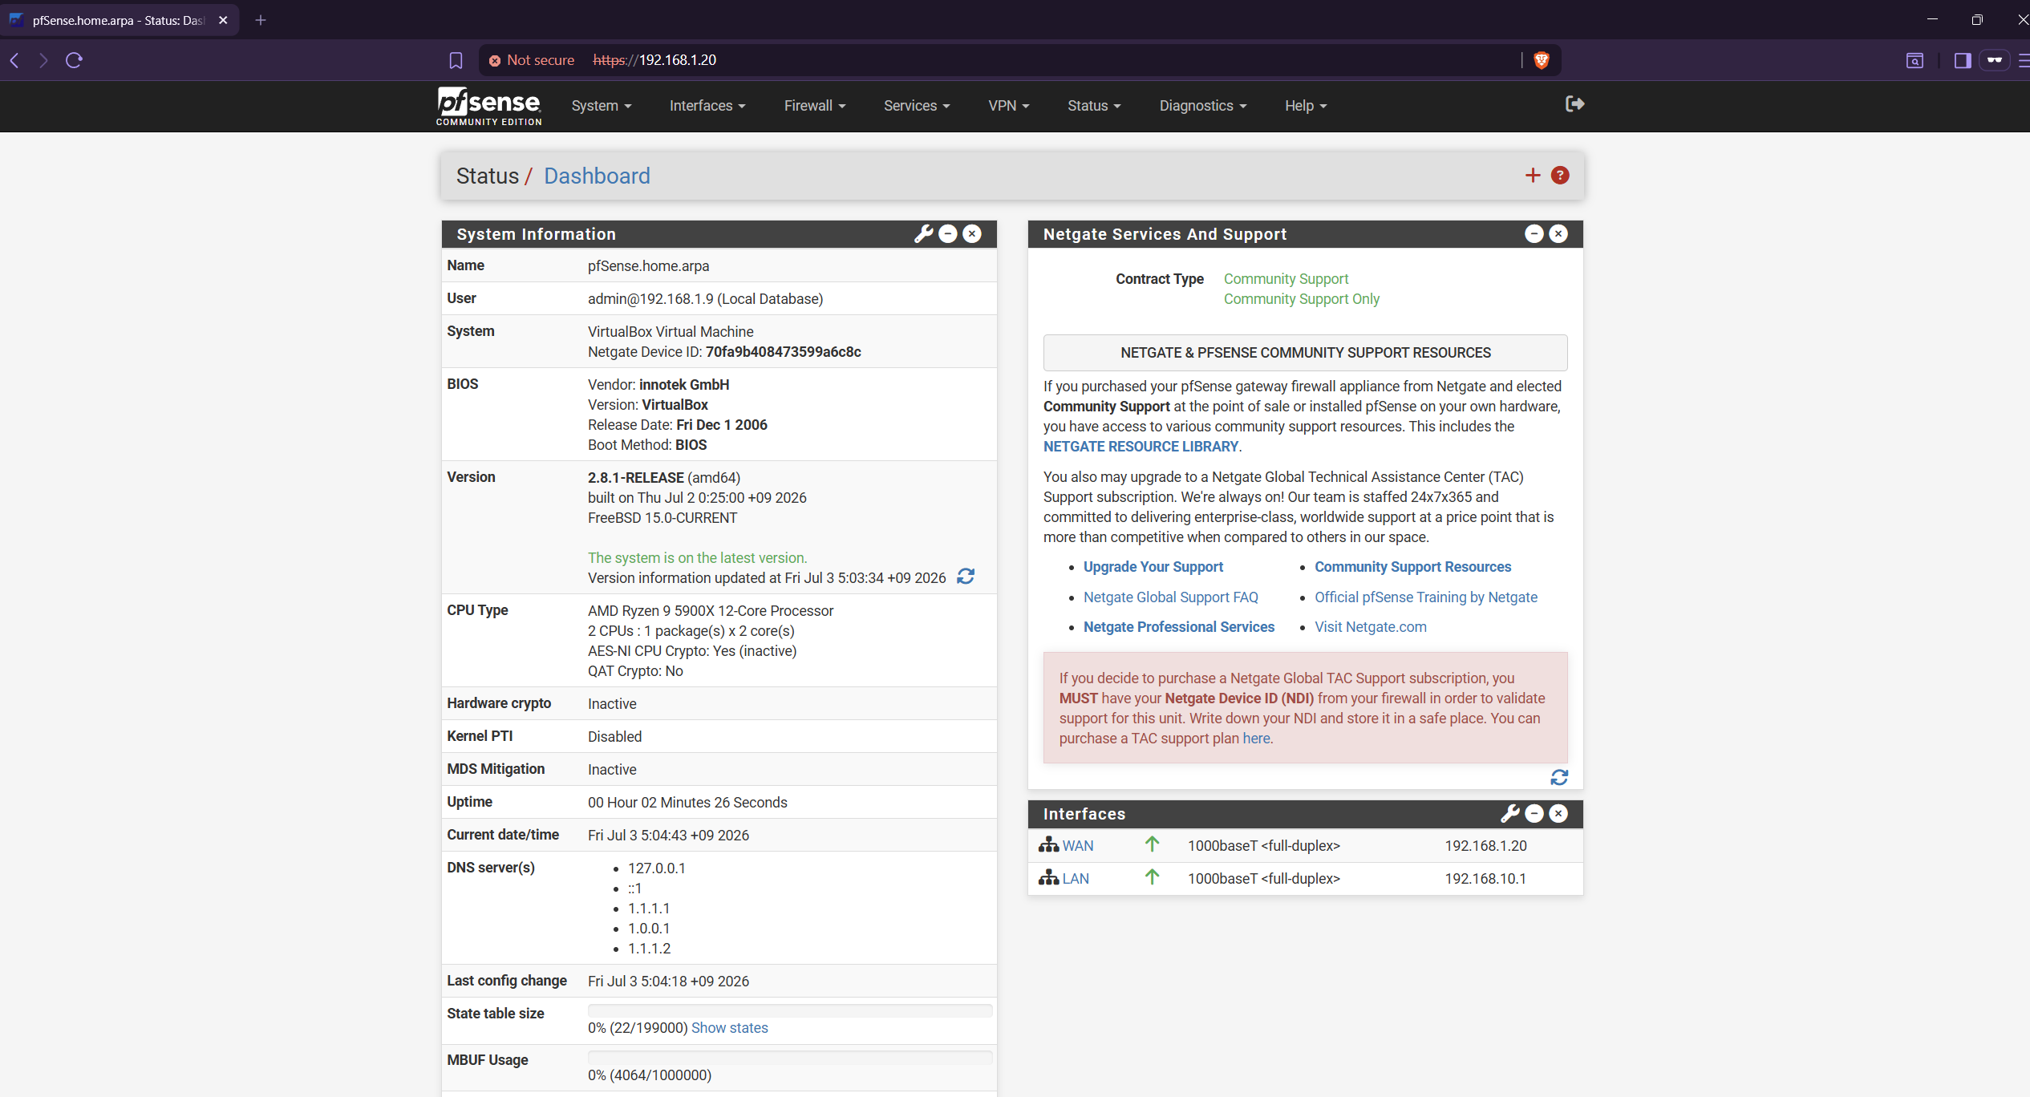Expand the Help menu

[x=1306, y=106]
